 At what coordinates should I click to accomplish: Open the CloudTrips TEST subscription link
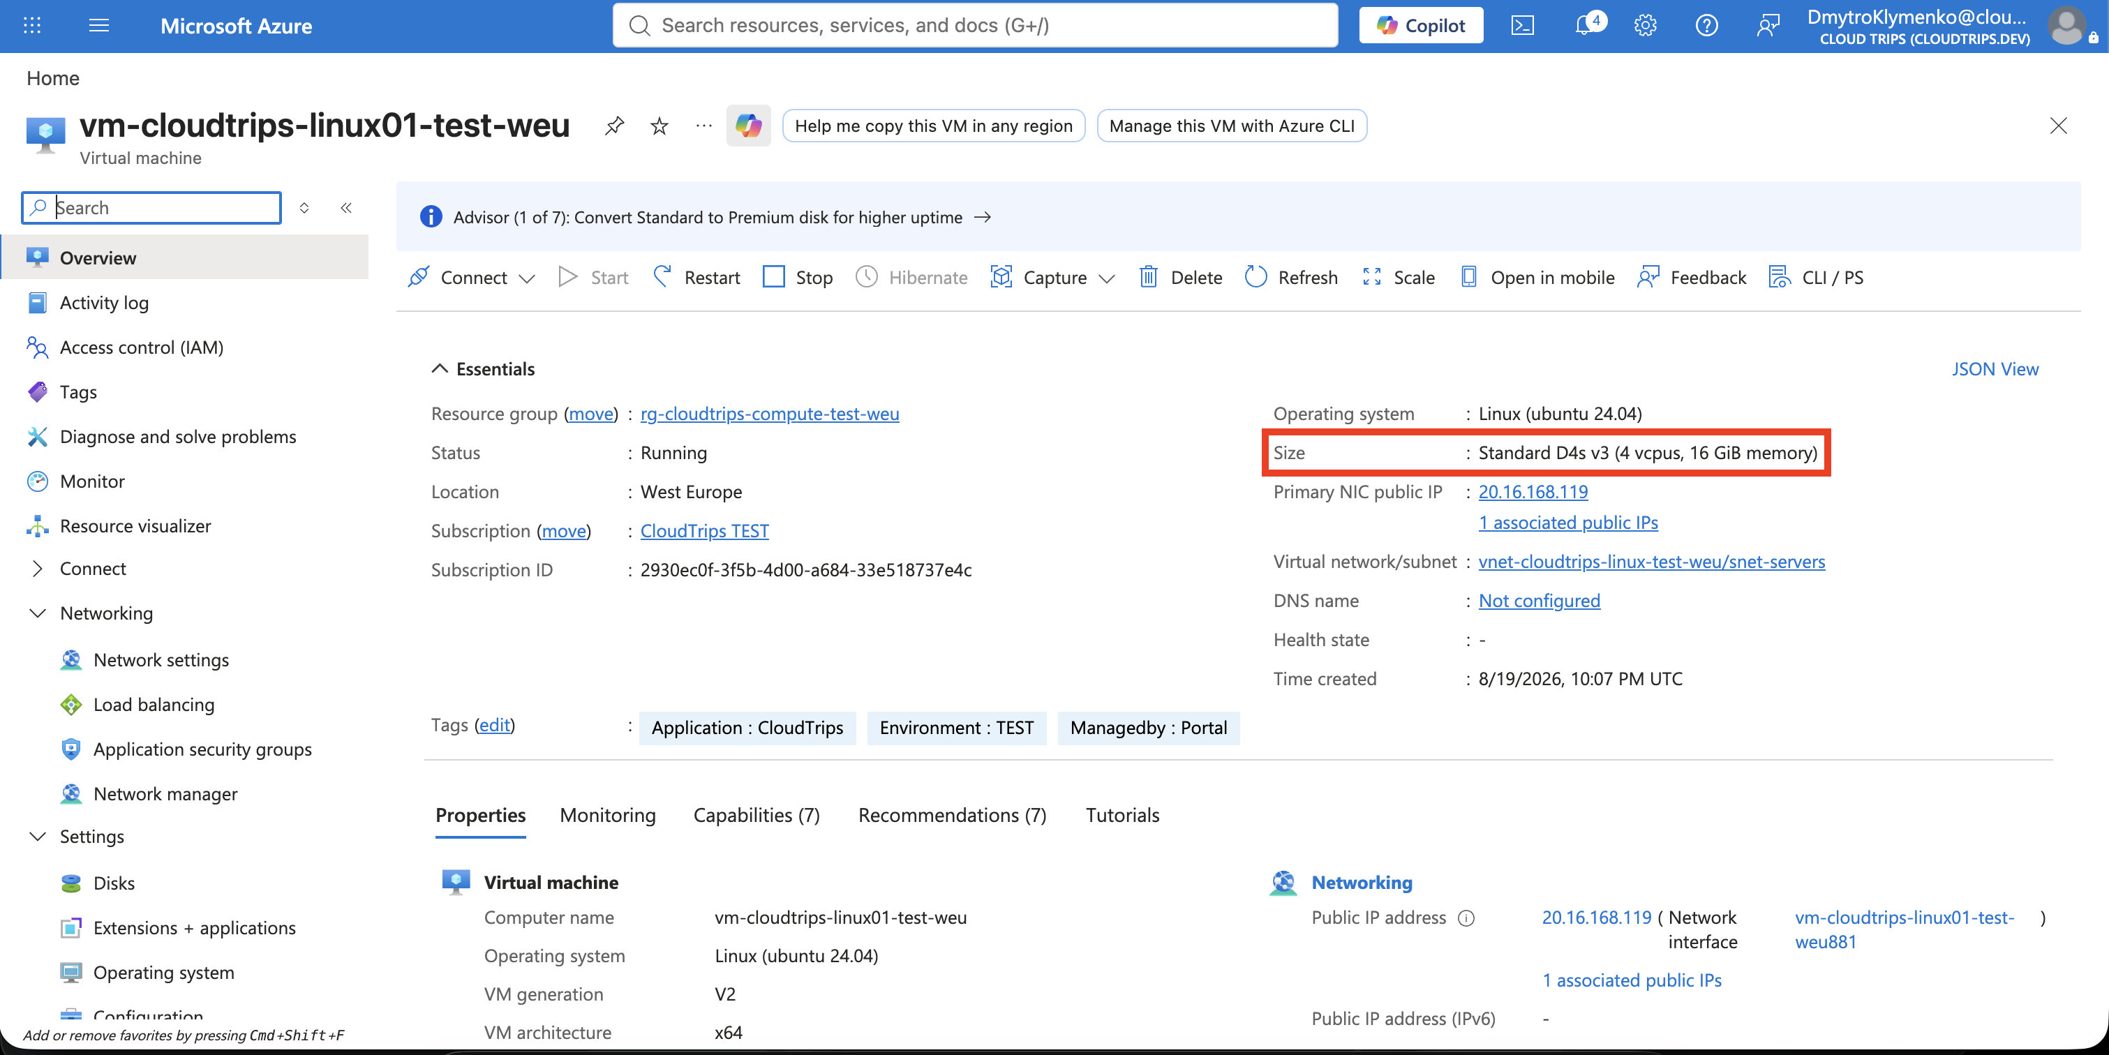pos(704,531)
